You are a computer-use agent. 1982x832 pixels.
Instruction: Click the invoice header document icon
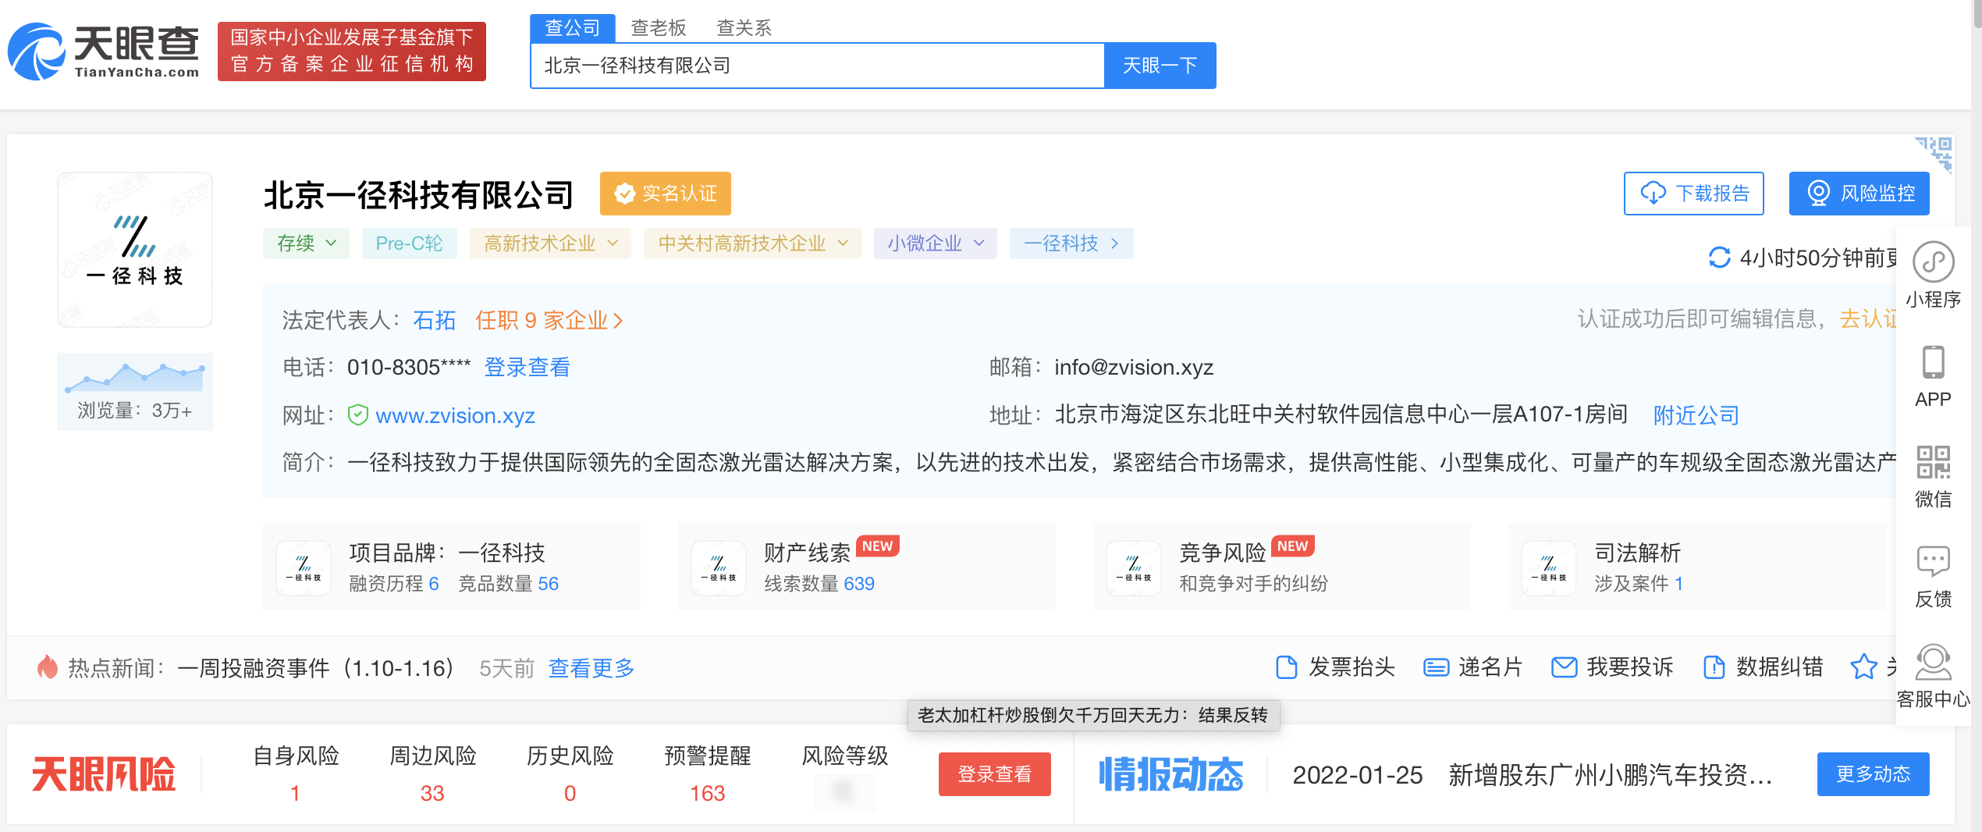[1286, 667]
